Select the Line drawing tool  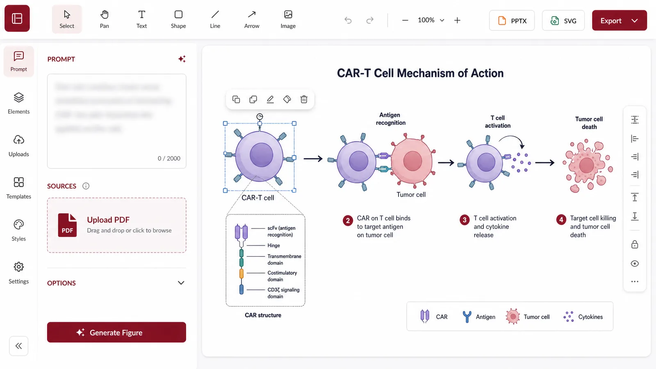click(215, 19)
